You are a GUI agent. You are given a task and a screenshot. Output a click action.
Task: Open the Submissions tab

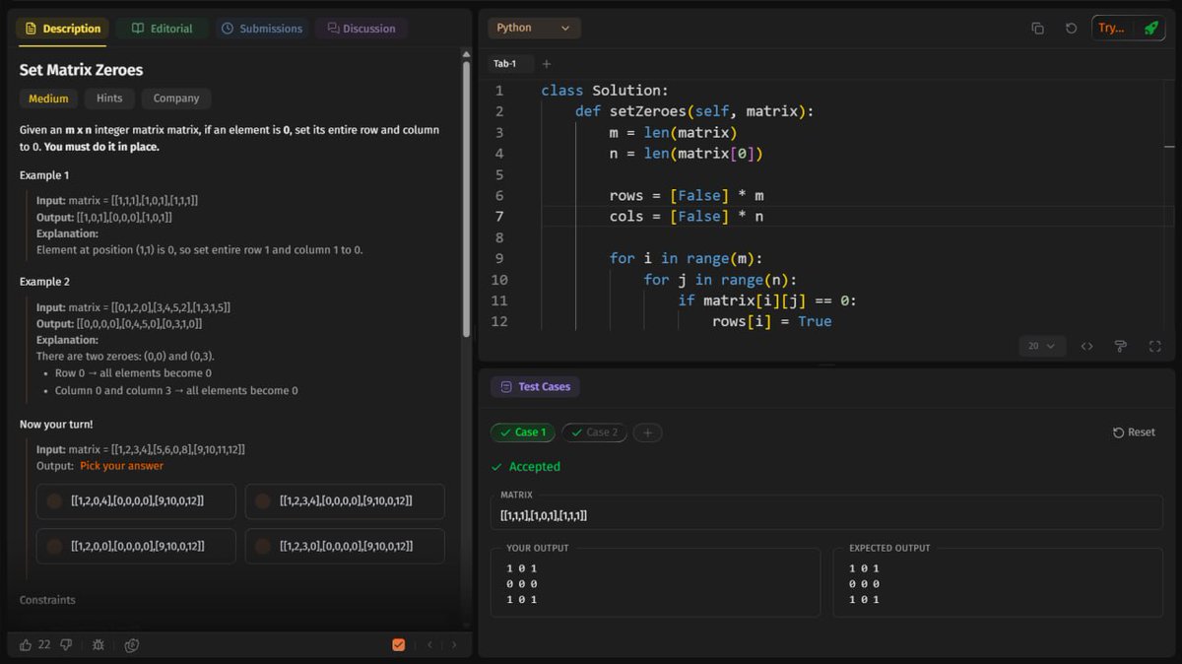(x=261, y=29)
